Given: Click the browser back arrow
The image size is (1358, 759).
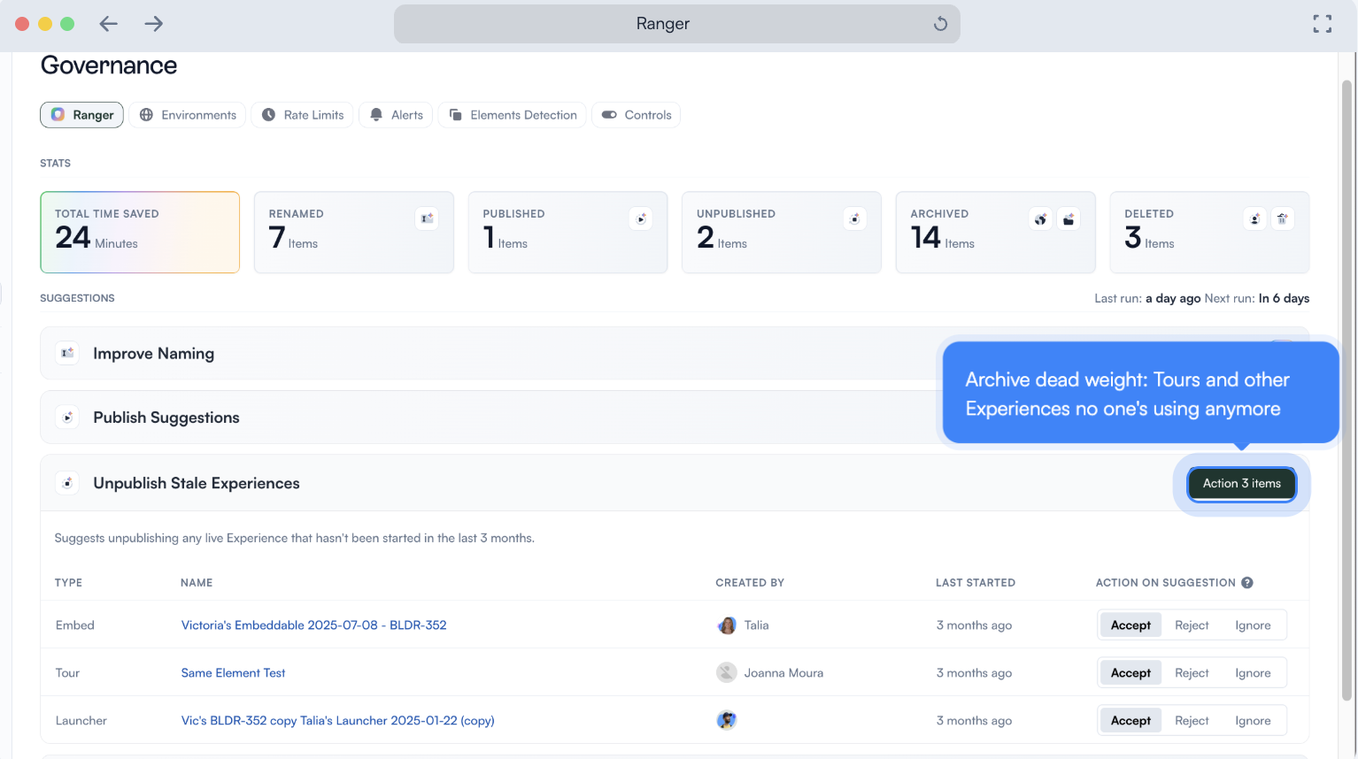Looking at the screenshot, I should coord(109,24).
